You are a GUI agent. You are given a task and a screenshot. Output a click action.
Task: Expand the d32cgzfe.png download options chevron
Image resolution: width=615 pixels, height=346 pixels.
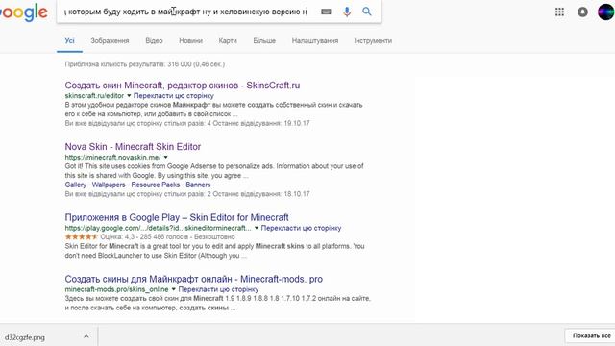(86, 336)
